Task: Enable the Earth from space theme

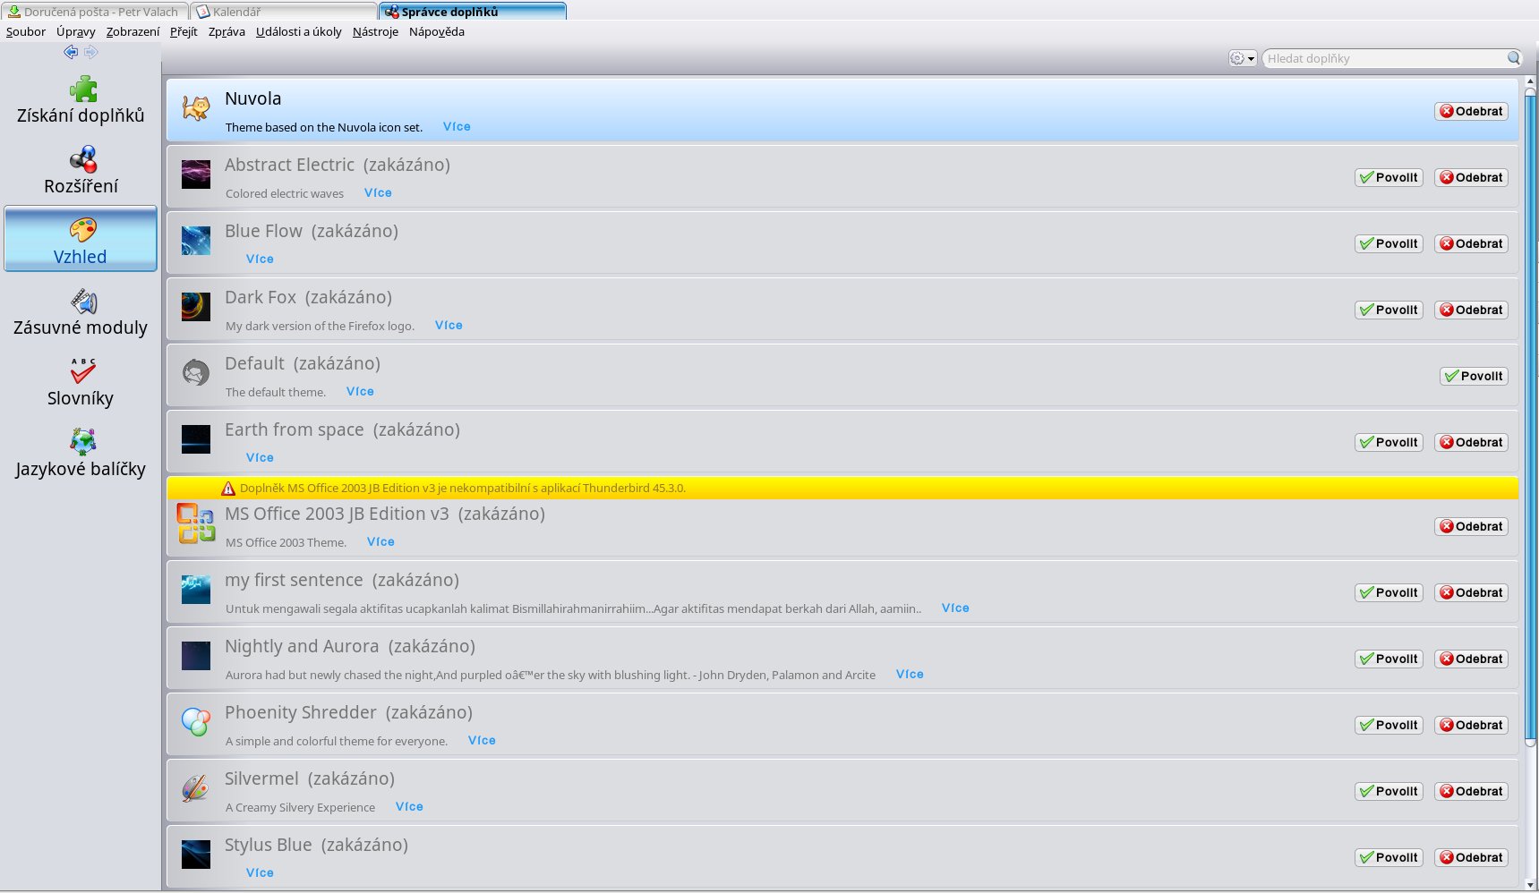Action: (1389, 443)
